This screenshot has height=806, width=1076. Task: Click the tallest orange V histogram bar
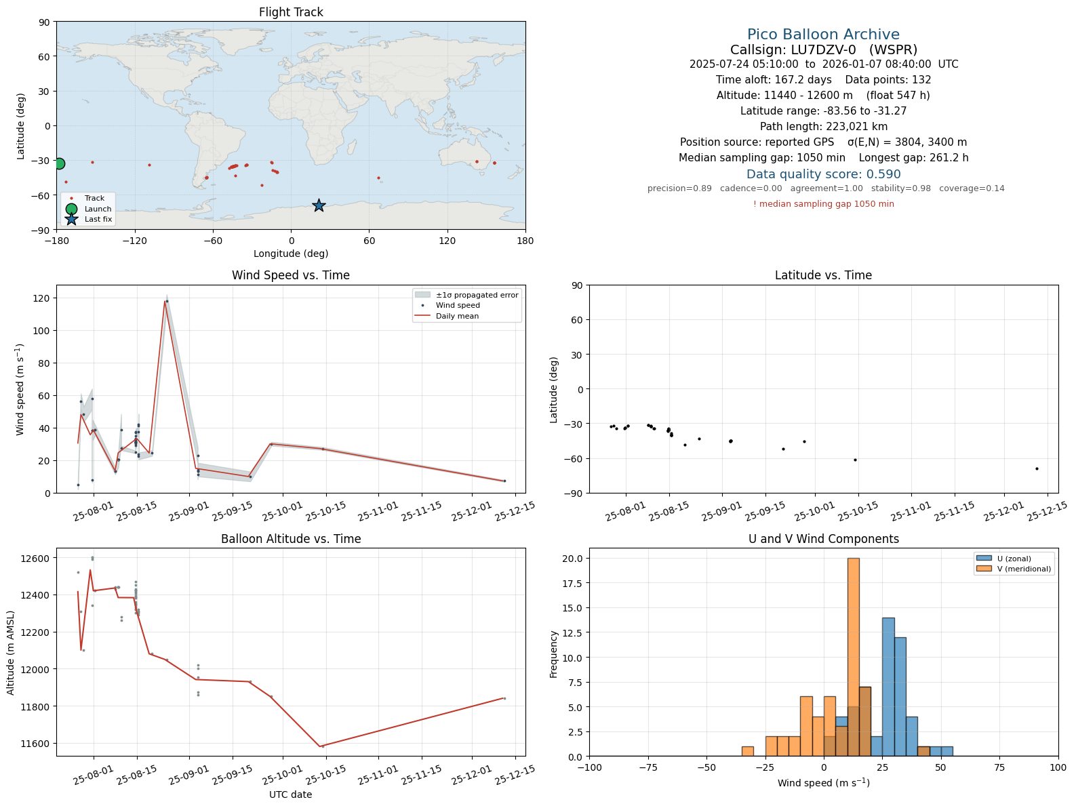(x=853, y=657)
